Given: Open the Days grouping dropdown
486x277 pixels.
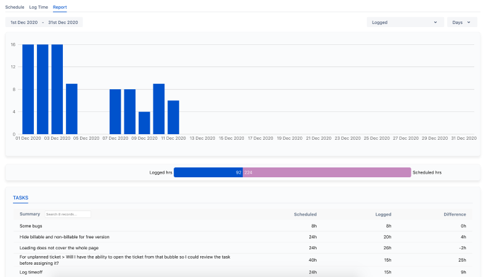Looking at the screenshot, I should click(x=462, y=22).
